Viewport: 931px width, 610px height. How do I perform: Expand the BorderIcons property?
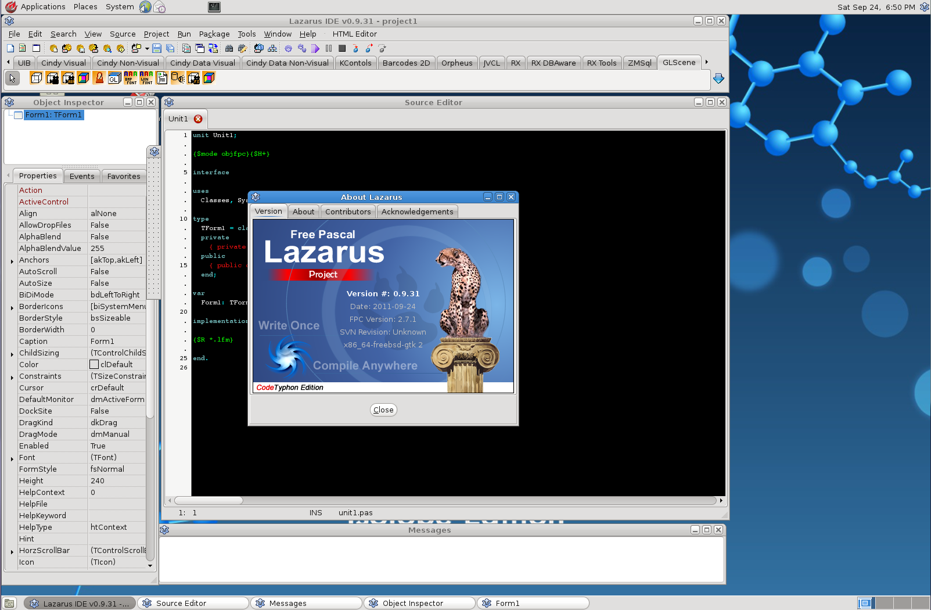[x=12, y=307]
